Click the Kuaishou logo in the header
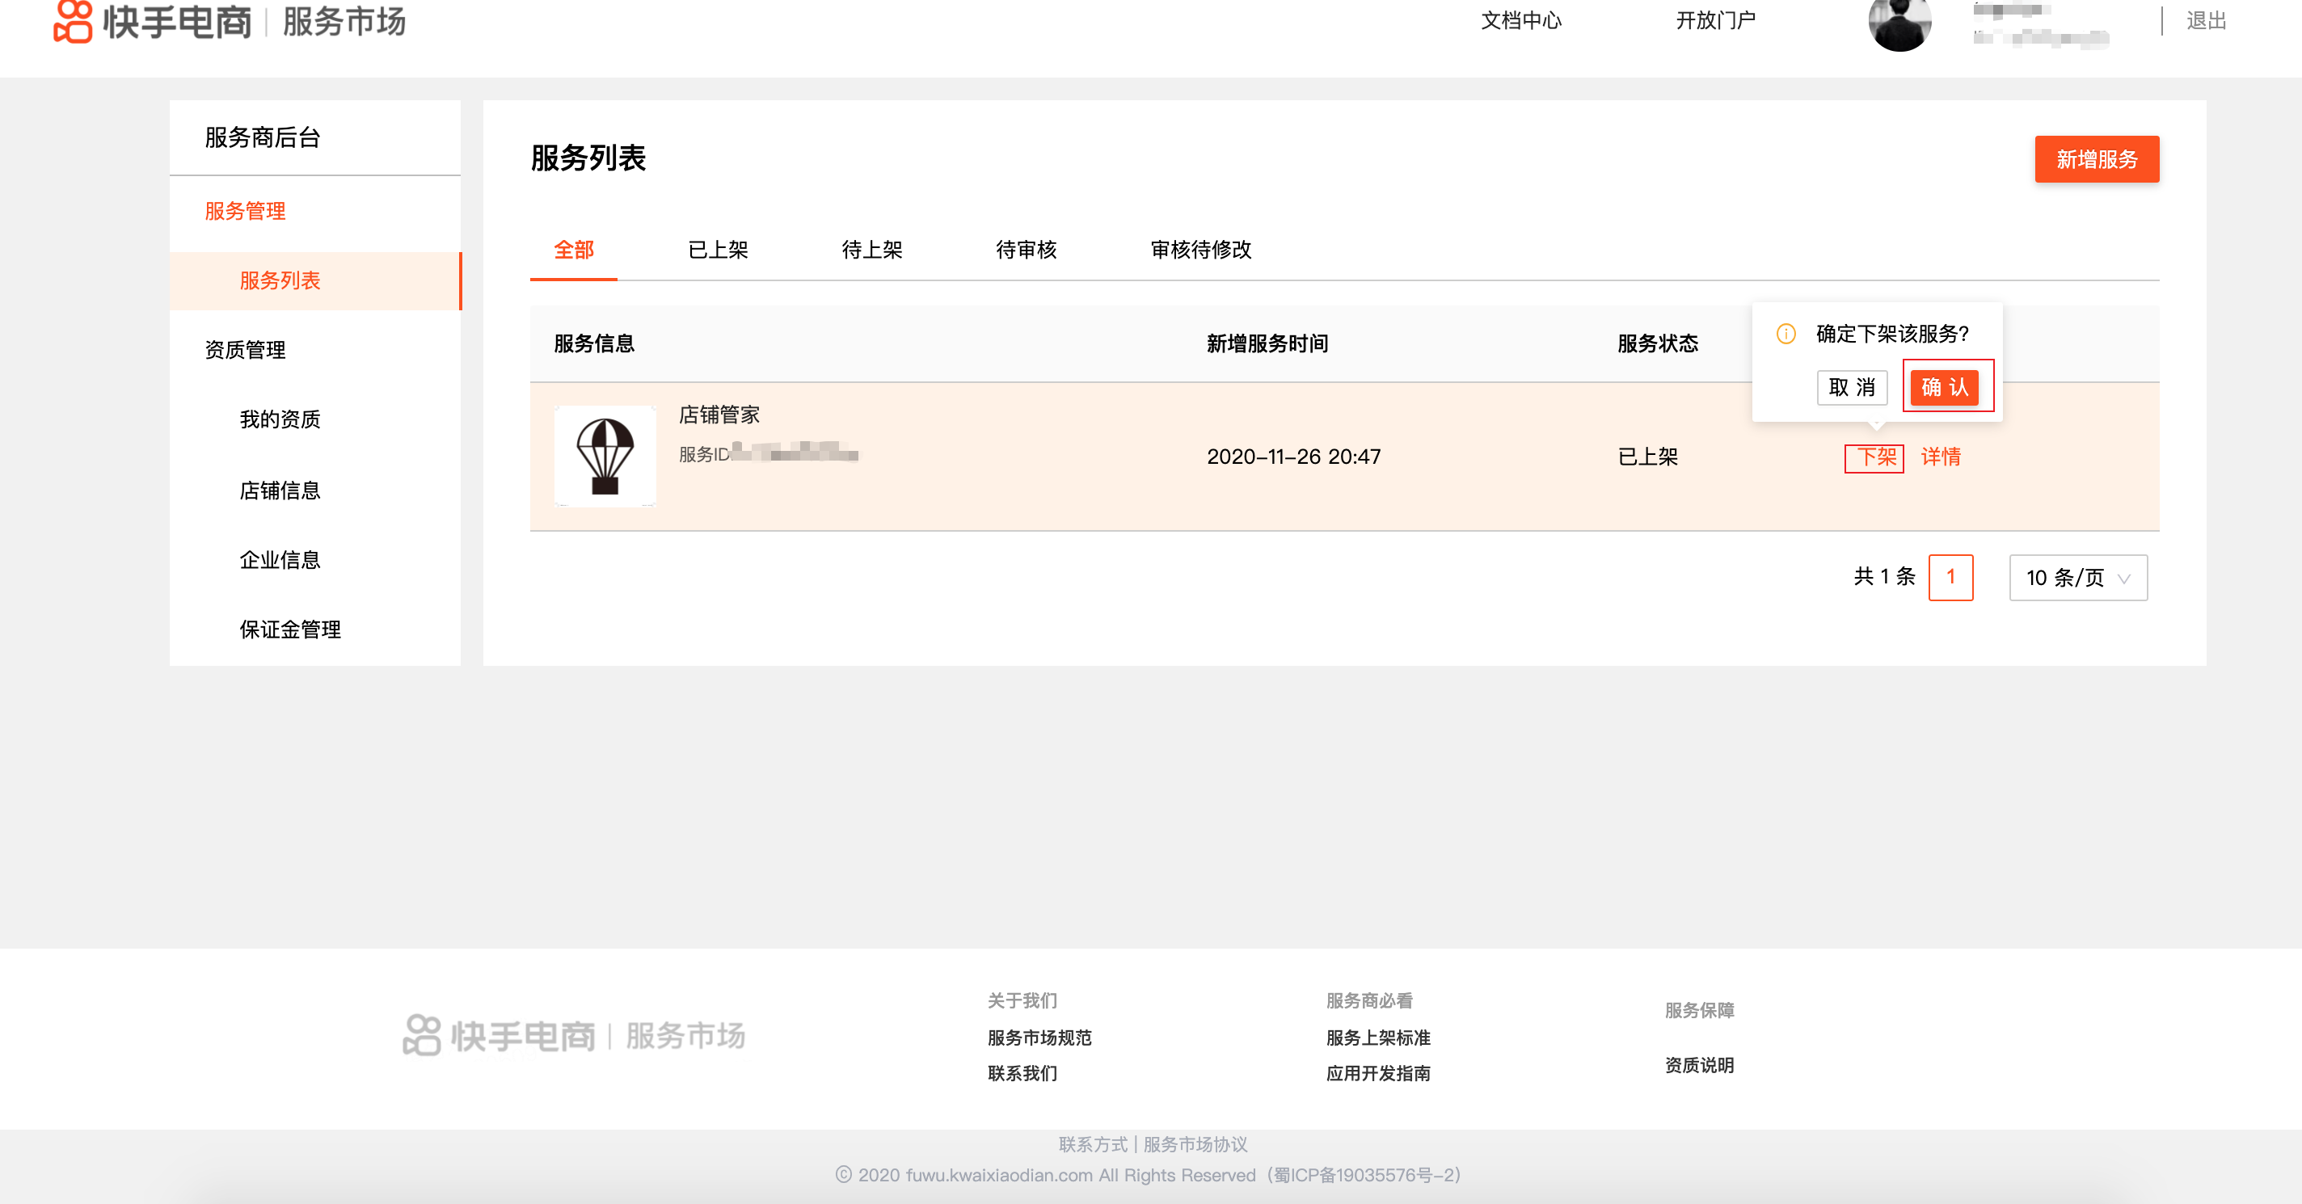 (153, 20)
